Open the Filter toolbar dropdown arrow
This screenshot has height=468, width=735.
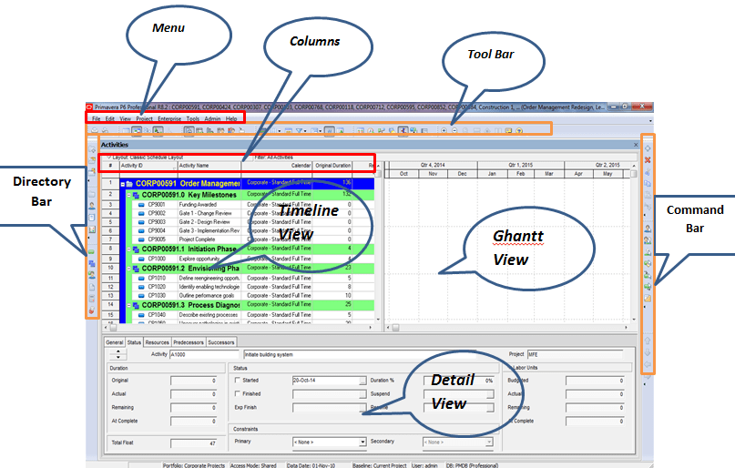tap(305, 131)
